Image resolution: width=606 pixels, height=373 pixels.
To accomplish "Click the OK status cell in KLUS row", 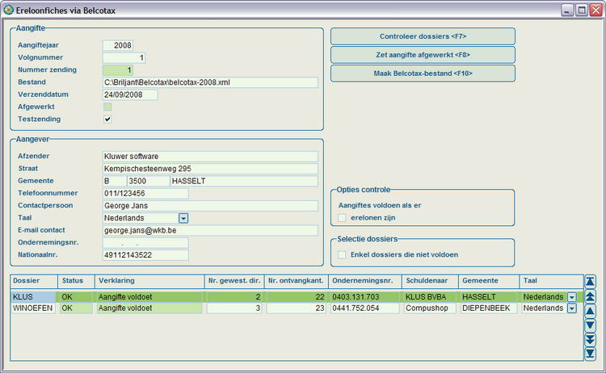I will (x=76, y=297).
